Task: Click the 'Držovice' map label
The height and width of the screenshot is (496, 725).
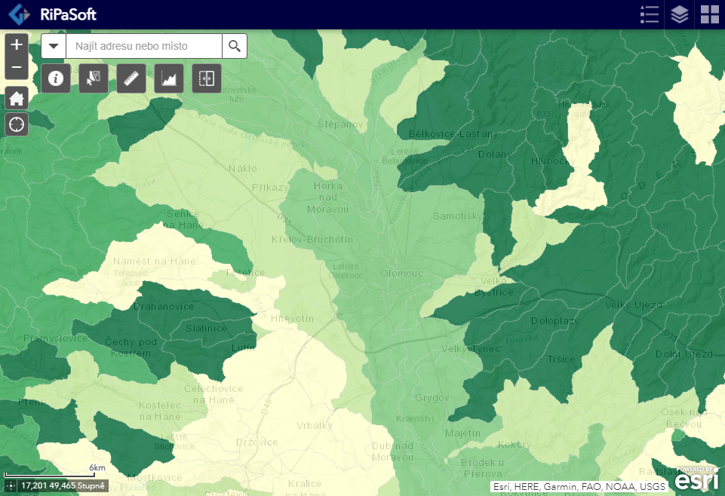Action: pos(257,442)
